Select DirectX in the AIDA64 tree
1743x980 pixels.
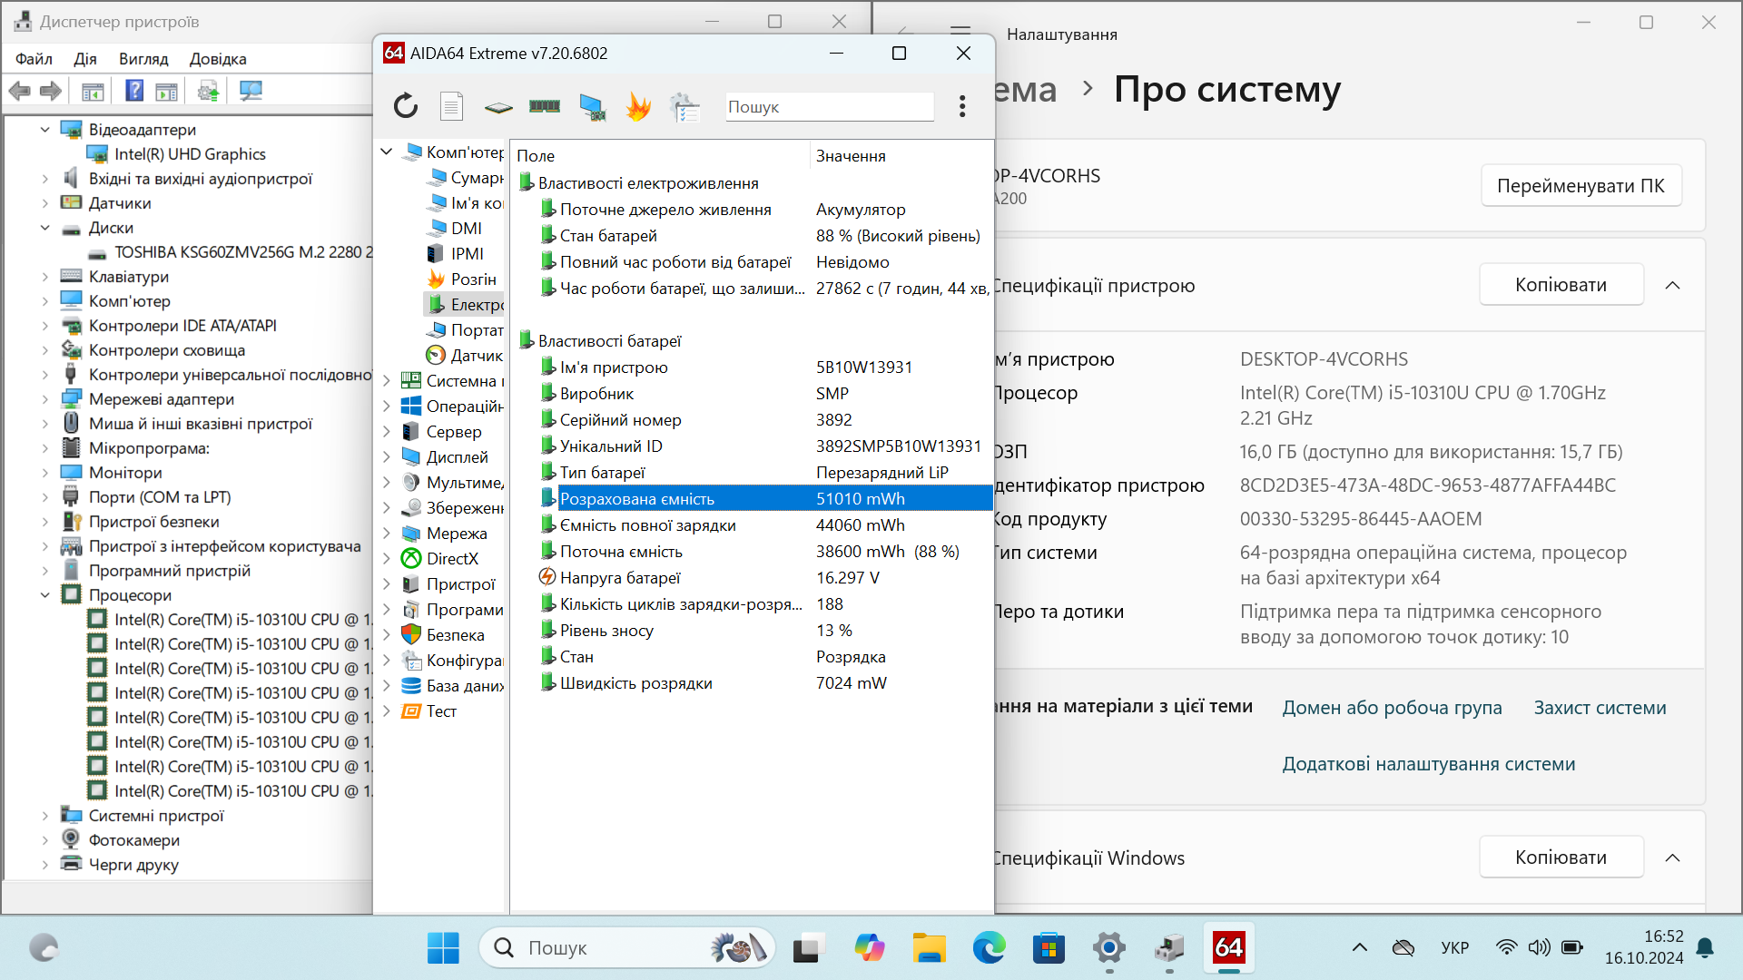(x=452, y=559)
